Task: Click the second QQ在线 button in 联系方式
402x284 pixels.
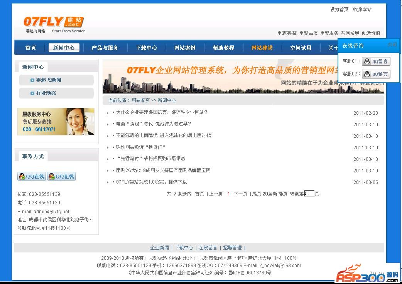Action: coord(61,176)
